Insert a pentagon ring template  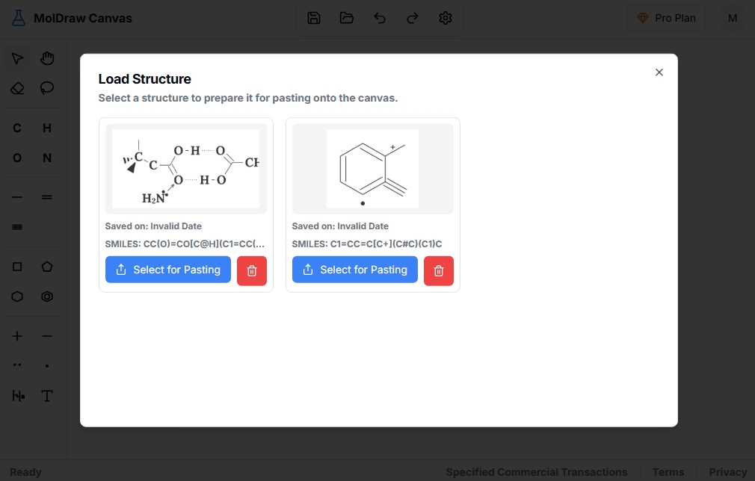coord(47,267)
